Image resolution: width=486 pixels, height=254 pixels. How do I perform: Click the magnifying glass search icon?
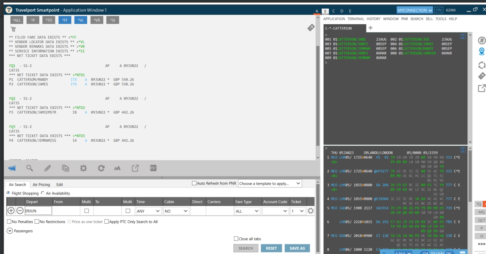pos(30,168)
